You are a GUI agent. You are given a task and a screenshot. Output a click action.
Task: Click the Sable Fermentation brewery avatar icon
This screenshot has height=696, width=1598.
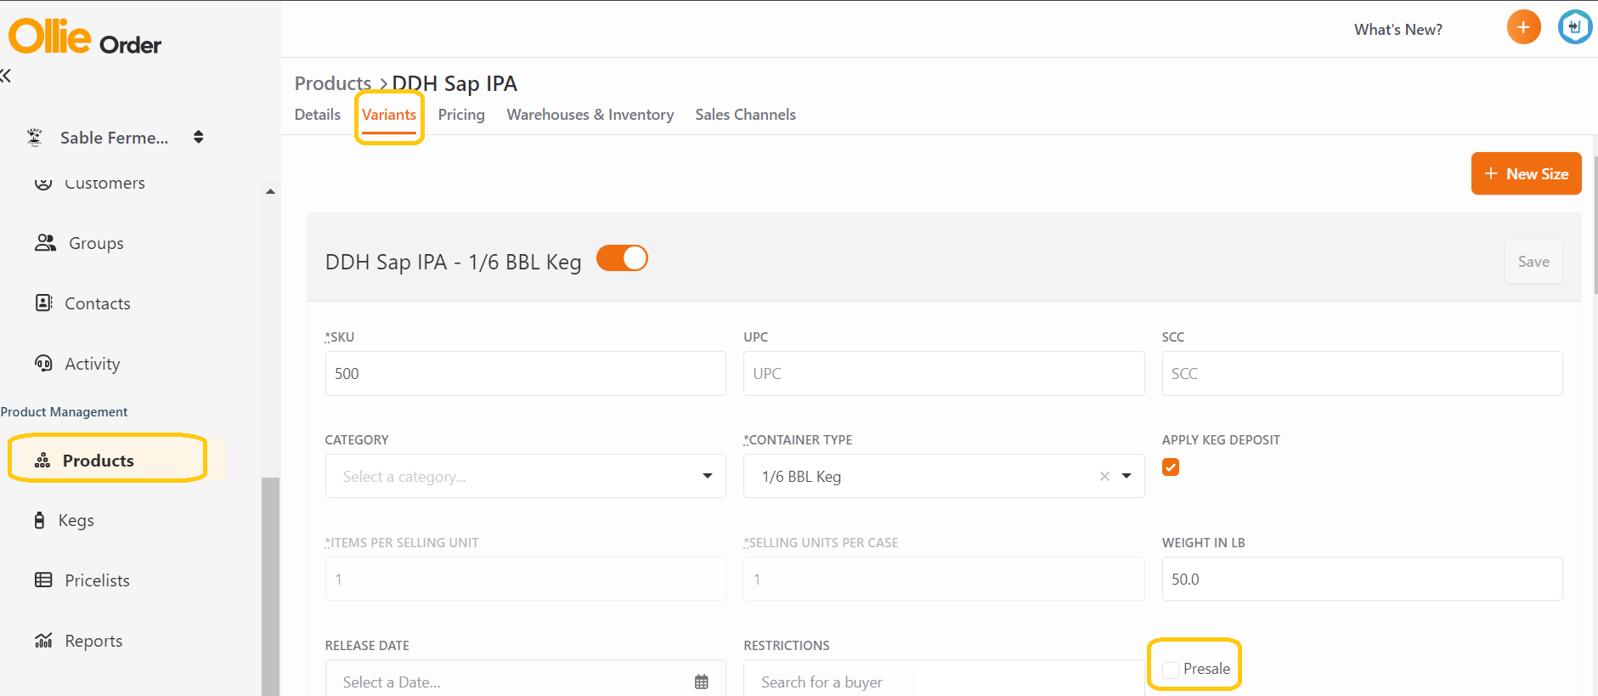(x=35, y=138)
